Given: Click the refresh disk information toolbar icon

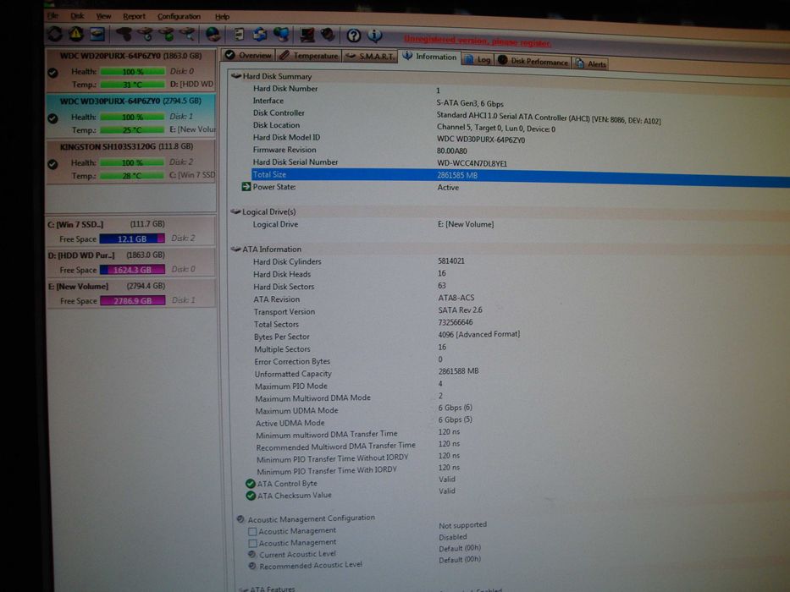Looking at the screenshot, I should point(54,34).
